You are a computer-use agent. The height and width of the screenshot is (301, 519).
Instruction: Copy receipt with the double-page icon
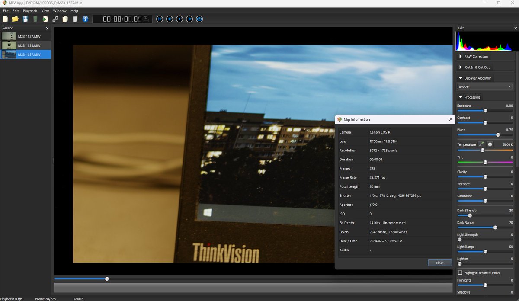(x=65, y=19)
